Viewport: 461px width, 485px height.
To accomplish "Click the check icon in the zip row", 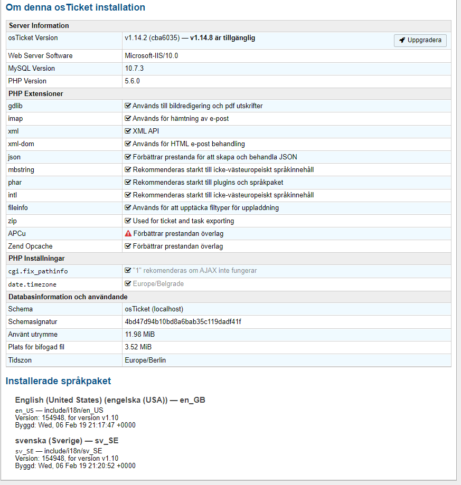I will click(128, 221).
